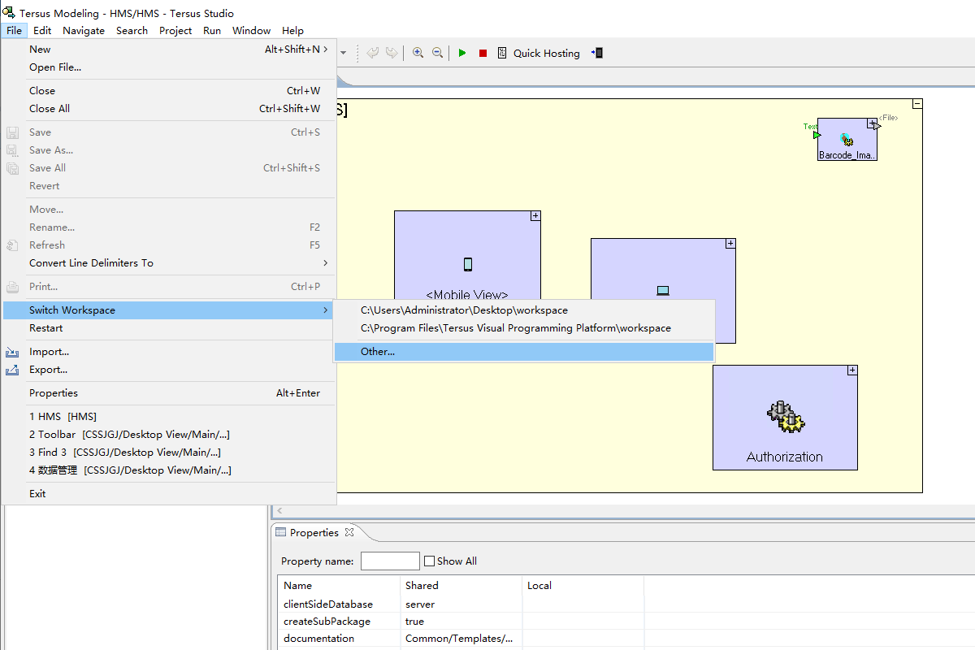Viewport: 975px width, 650px height.
Task: Click Close All in File menu
Action: coord(169,109)
